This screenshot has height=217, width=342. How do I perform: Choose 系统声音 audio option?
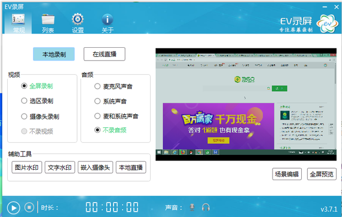tap(110, 101)
